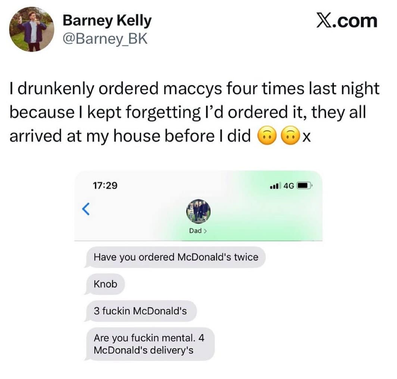The width and height of the screenshot is (397, 379).
Task: Click the second upside-down face emoji
Action: [x=290, y=136]
